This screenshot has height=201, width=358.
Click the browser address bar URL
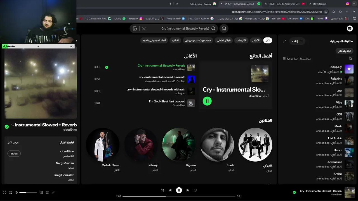(277, 12)
